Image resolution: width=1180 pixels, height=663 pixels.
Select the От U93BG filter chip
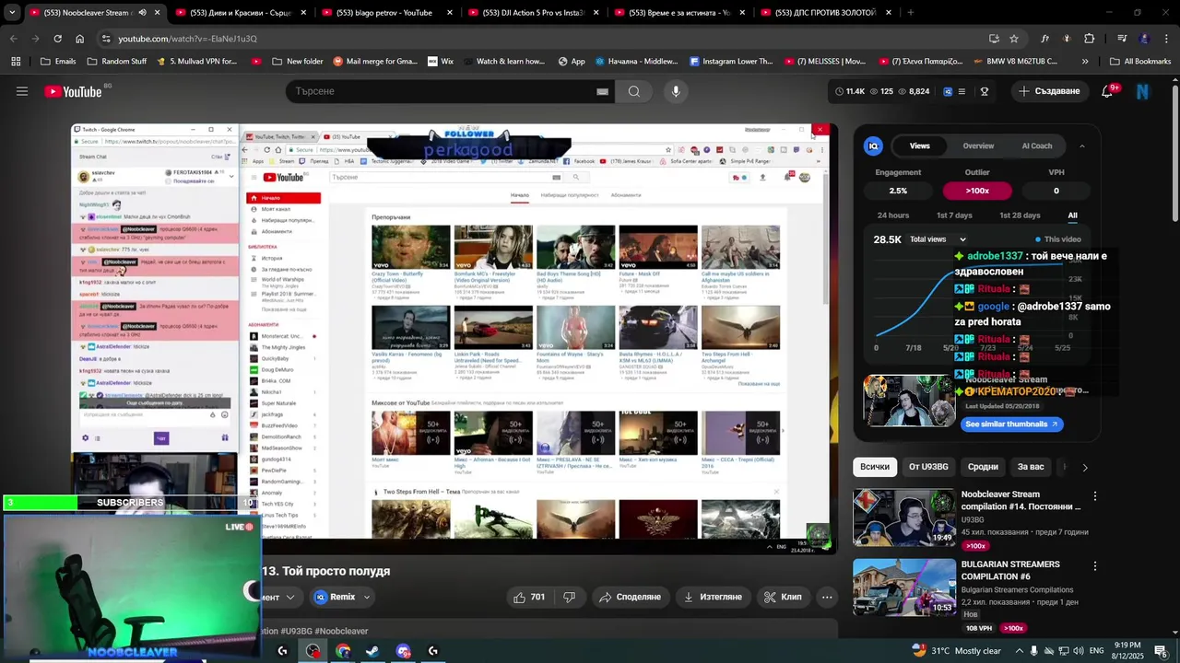[928, 467]
